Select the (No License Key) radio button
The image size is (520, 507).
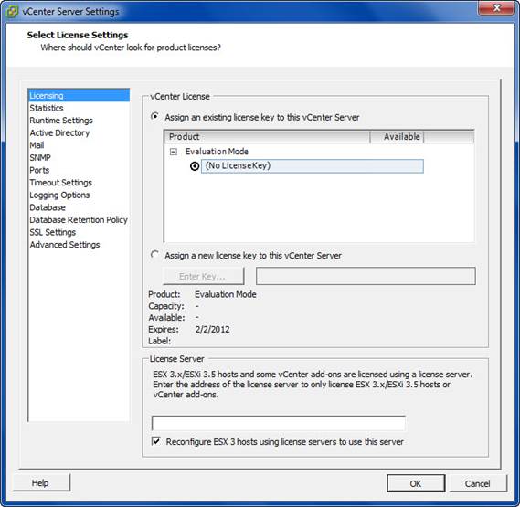point(195,166)
